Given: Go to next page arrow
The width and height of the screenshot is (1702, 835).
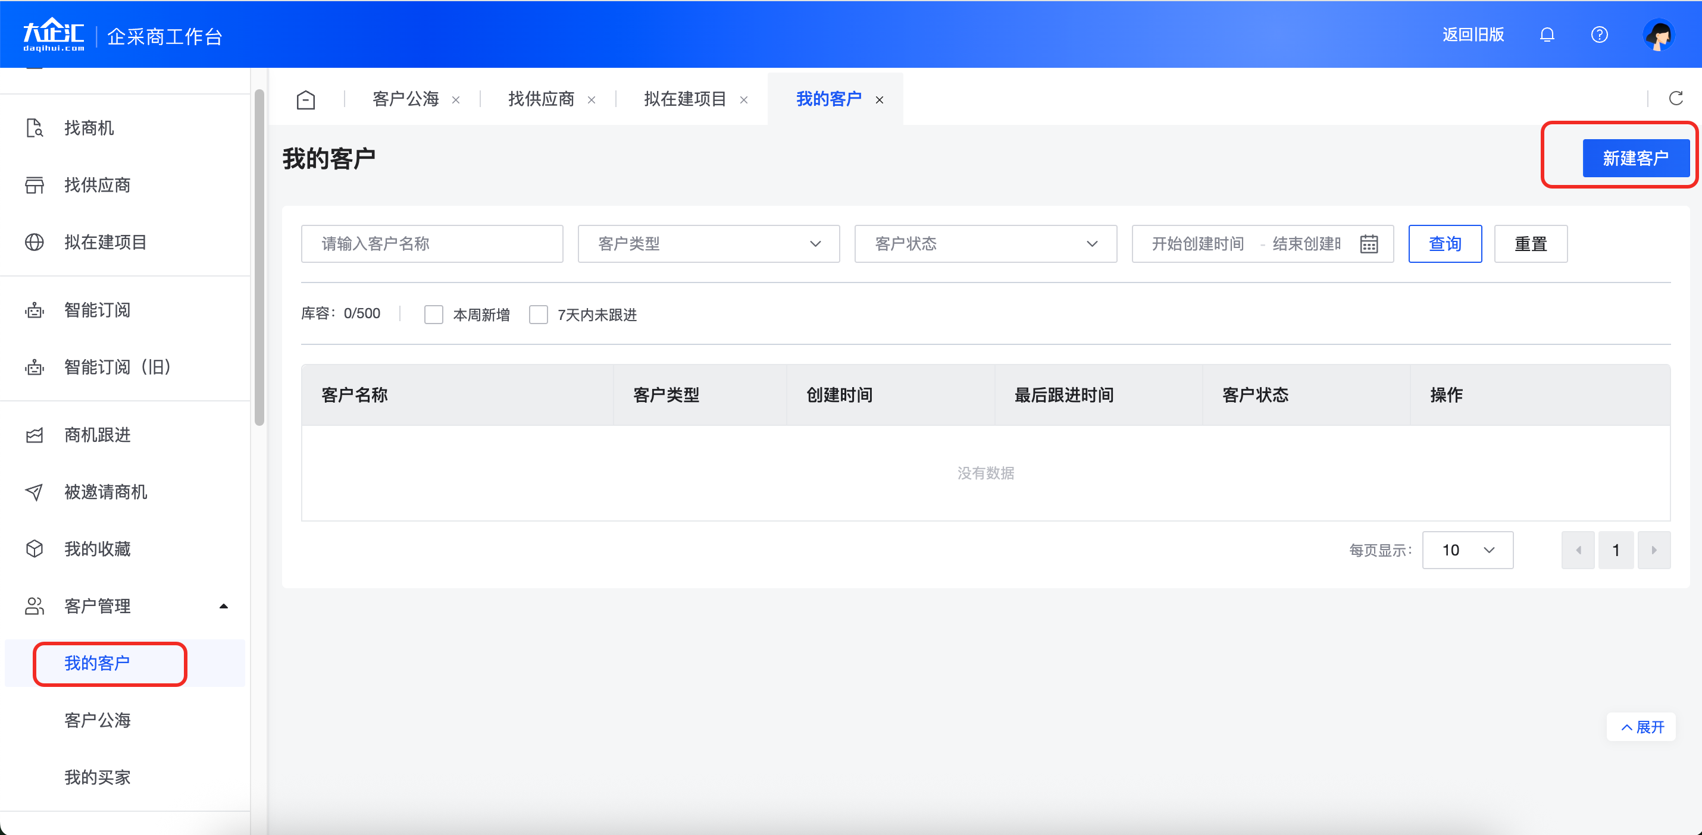Looking at the screenshot, I should (x=1654, y=550).
